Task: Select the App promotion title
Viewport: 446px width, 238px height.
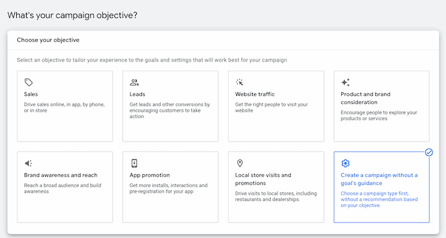Action: [150, 175]
